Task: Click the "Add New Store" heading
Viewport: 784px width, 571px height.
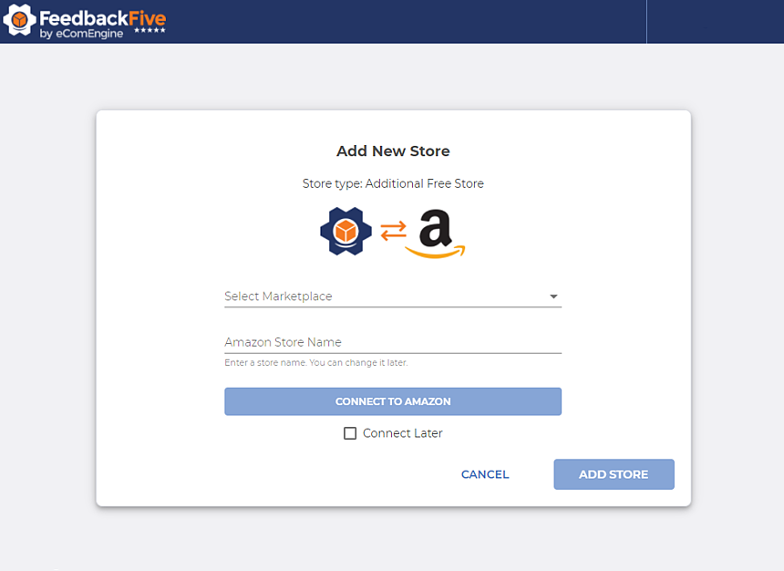Action: (x=393, y=151)
